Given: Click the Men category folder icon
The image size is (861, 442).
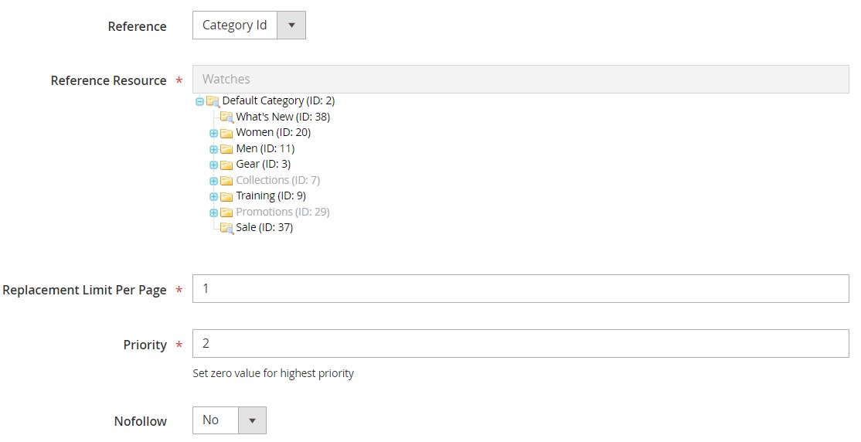Looking at the screenshot, I should click(226, 149).
